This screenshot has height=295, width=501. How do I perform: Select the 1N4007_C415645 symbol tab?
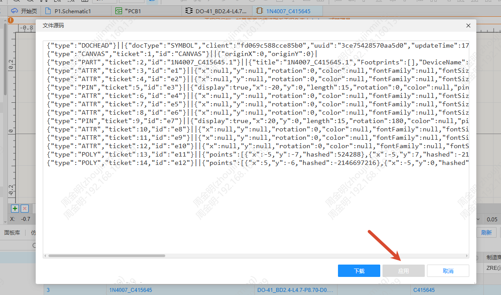click(x=288, y=11)
